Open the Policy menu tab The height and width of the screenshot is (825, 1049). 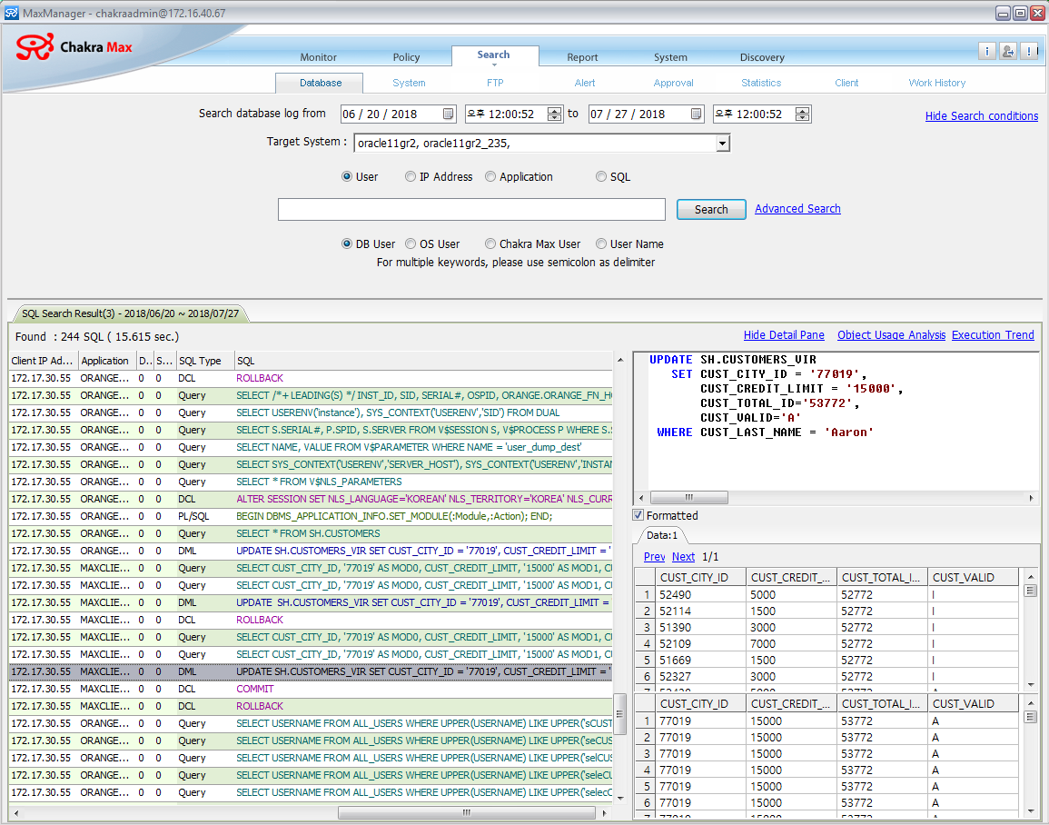click(406, 57)
